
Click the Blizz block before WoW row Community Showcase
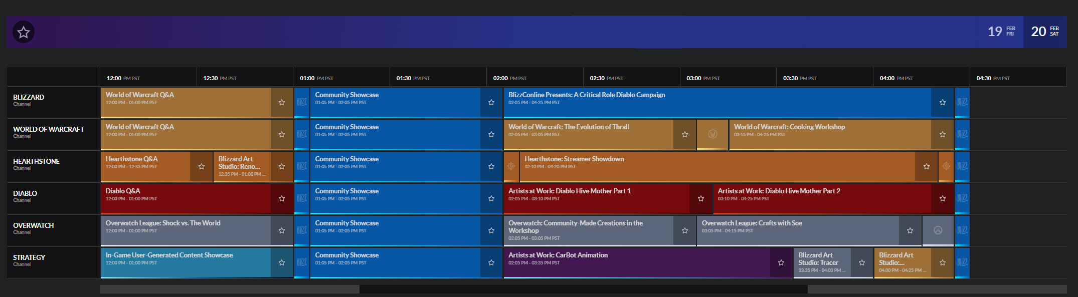click(302, 134)
